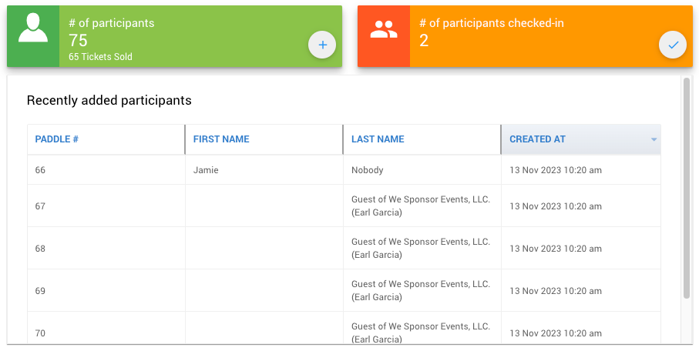The height and width of the screenshot is (351, 699).
Task: Click the 65 Tickets Sold text
Action: tap(100, 57)
